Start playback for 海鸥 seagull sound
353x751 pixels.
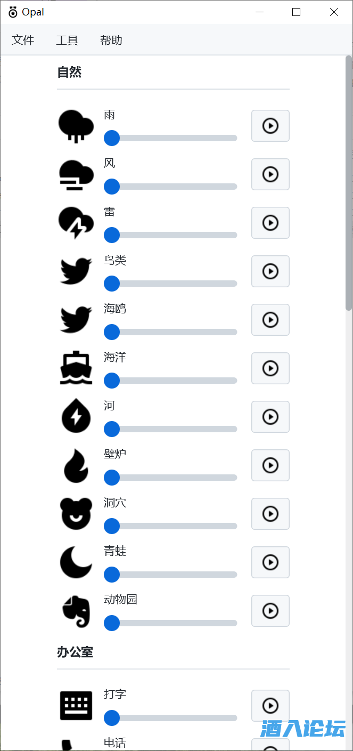point(270,320)
